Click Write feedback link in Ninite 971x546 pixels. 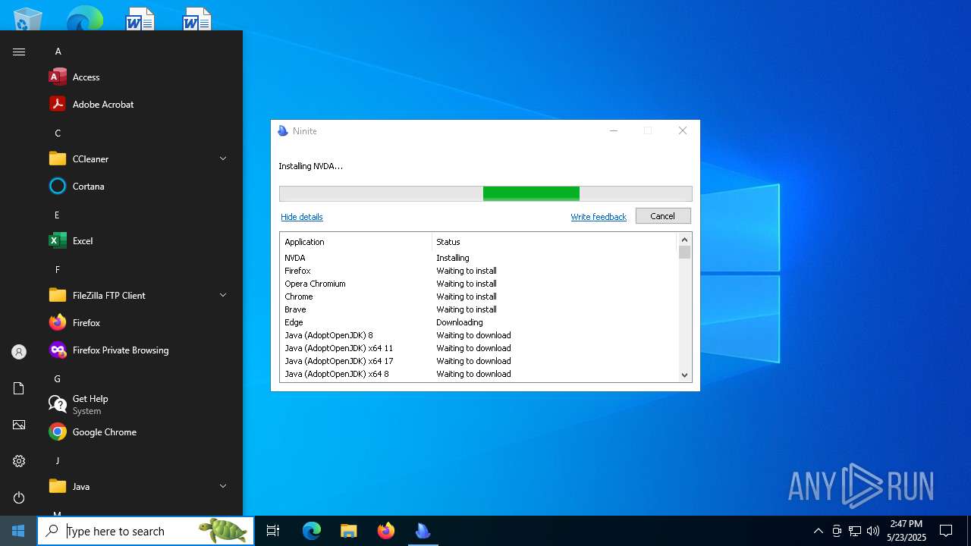(x=599, y=217)
